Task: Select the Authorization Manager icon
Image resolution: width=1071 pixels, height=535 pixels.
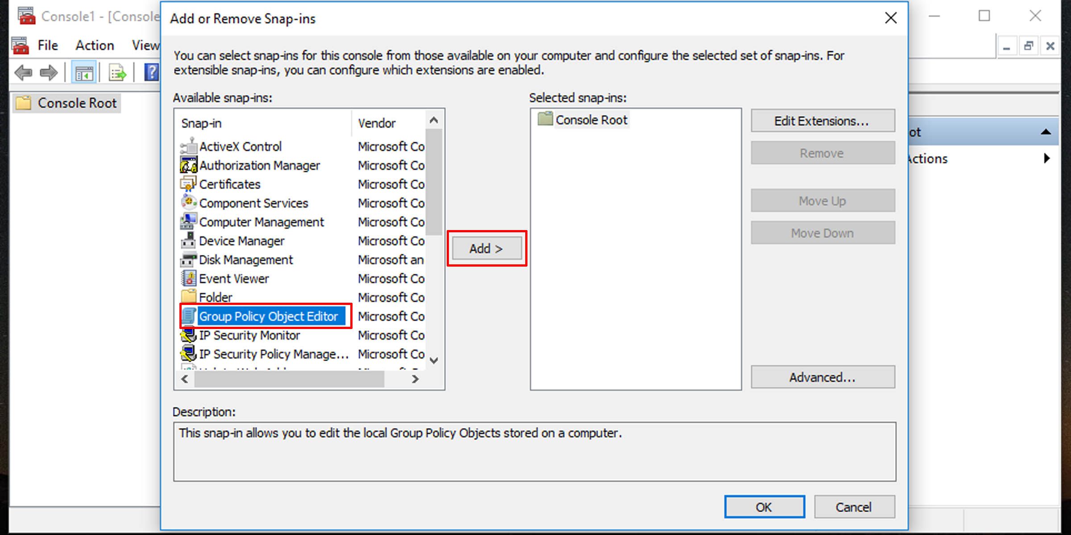Action: coord(188,165)
